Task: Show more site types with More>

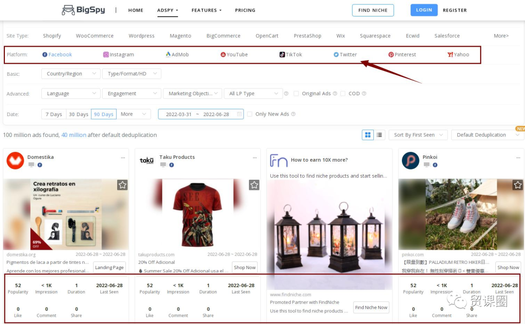Action: point(501,36)
